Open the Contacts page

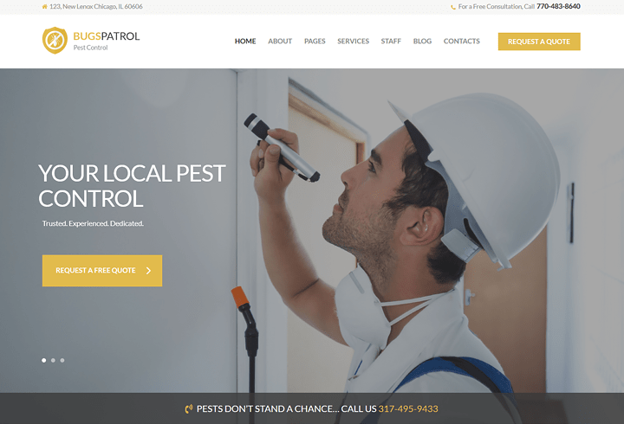point(462,42)
